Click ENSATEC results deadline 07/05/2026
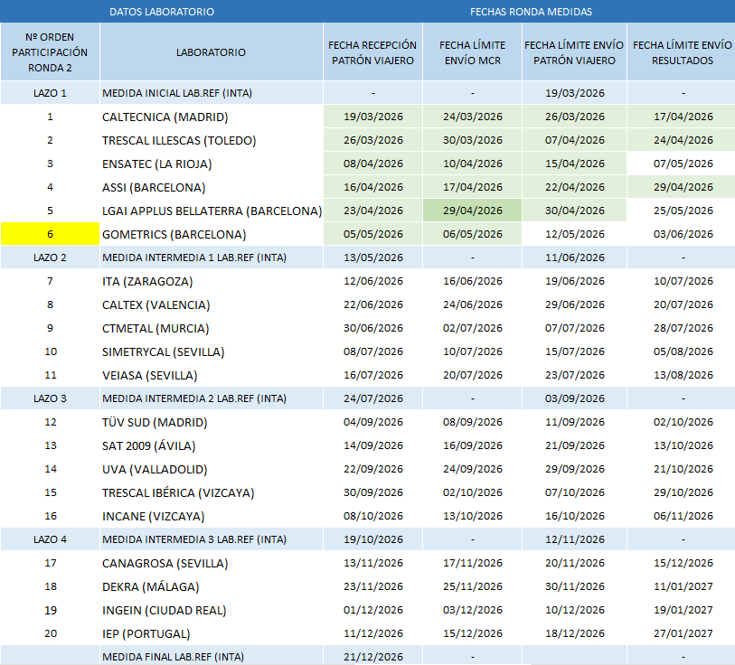The image size is (735, 665). coord(683,164)
